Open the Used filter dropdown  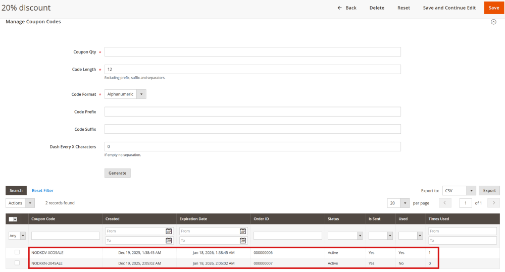pos(410,236)
